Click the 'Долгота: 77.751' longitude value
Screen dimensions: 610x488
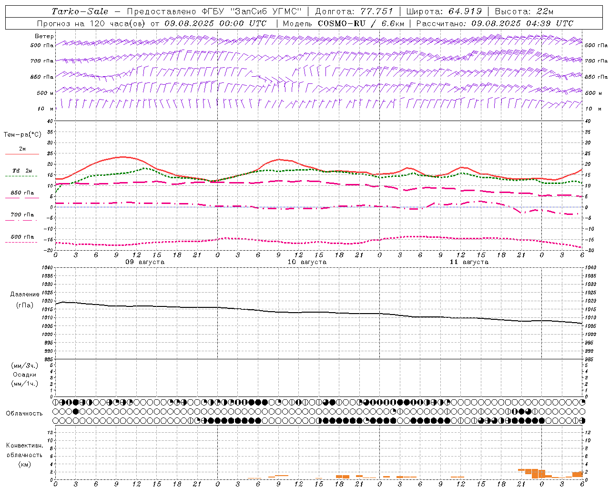(354, 11)
